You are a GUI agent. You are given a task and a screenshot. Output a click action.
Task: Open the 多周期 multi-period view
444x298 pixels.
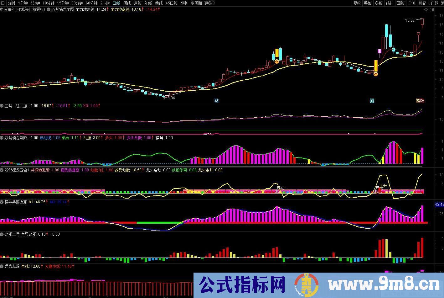196,3
